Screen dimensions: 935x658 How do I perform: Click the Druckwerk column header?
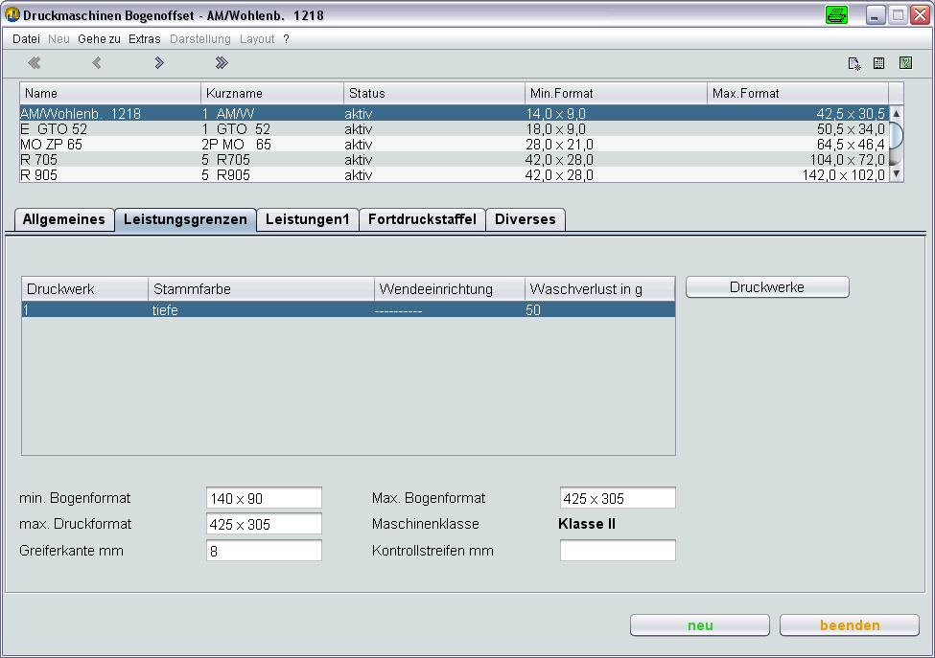tap(84, 289)
